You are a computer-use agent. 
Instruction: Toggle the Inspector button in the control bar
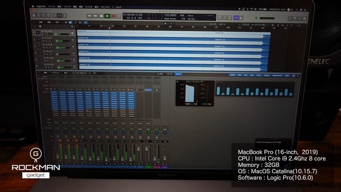click(x=39, y=15)
